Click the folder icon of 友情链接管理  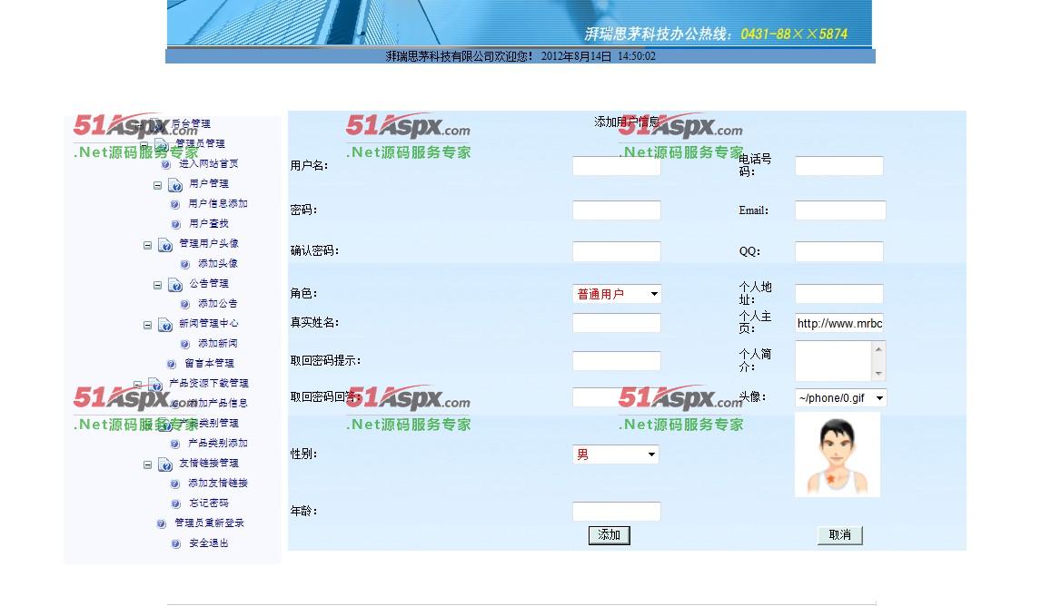point(165,464)
